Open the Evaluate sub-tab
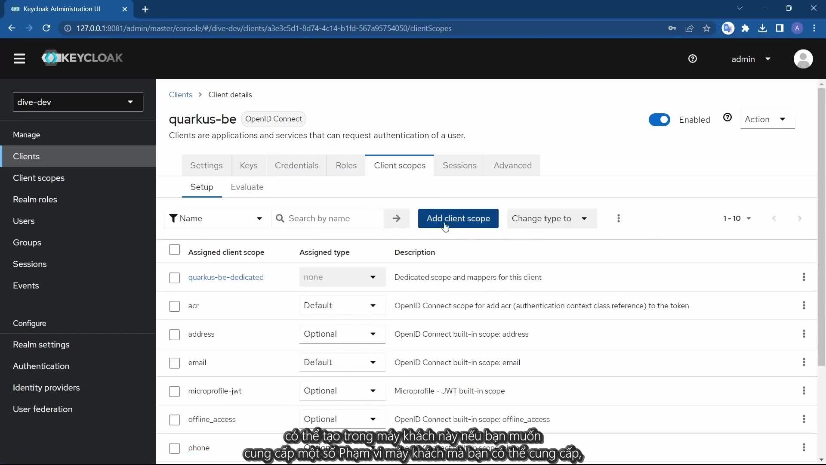This screenshot has height=465, width=826. (247, 187)
